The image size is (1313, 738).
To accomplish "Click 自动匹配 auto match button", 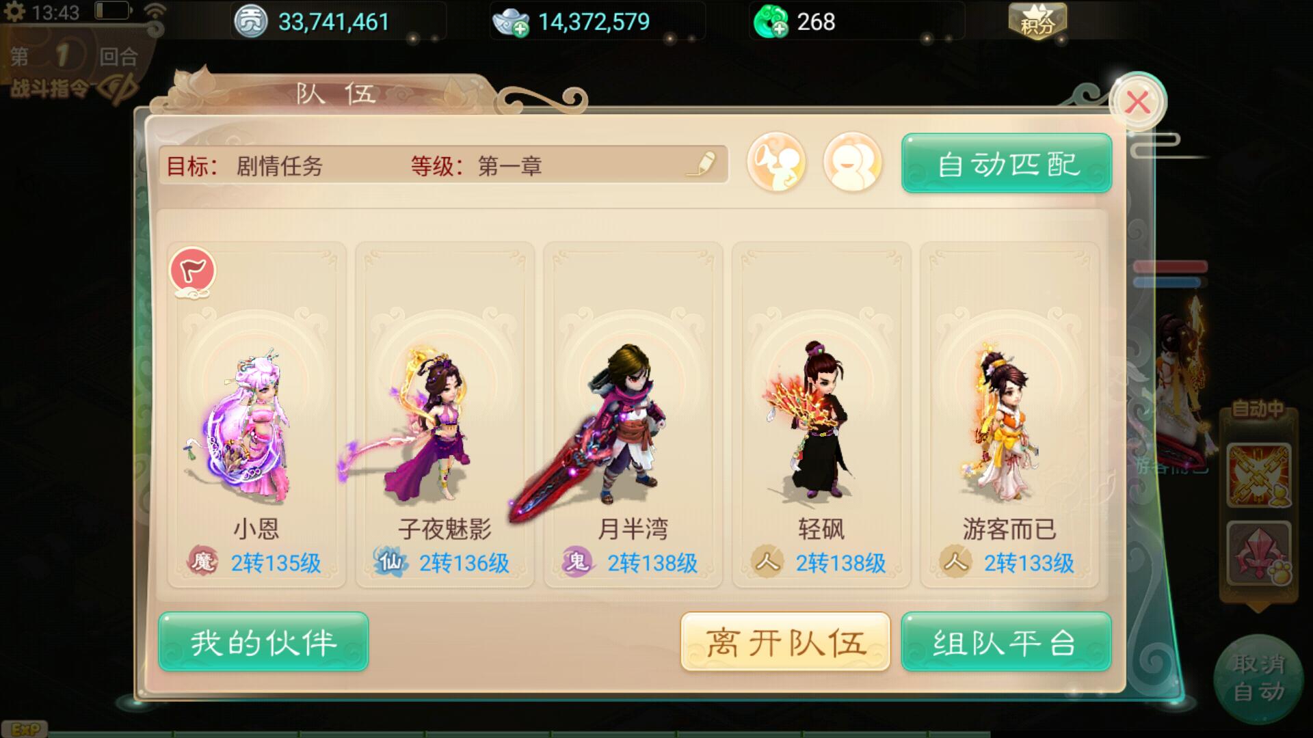I will 1007,163.
